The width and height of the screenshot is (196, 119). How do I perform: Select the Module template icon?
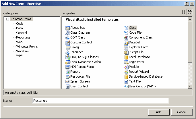coord(126,67)
